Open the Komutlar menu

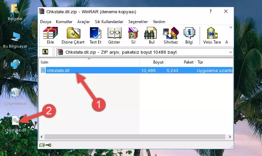[64, 22]
